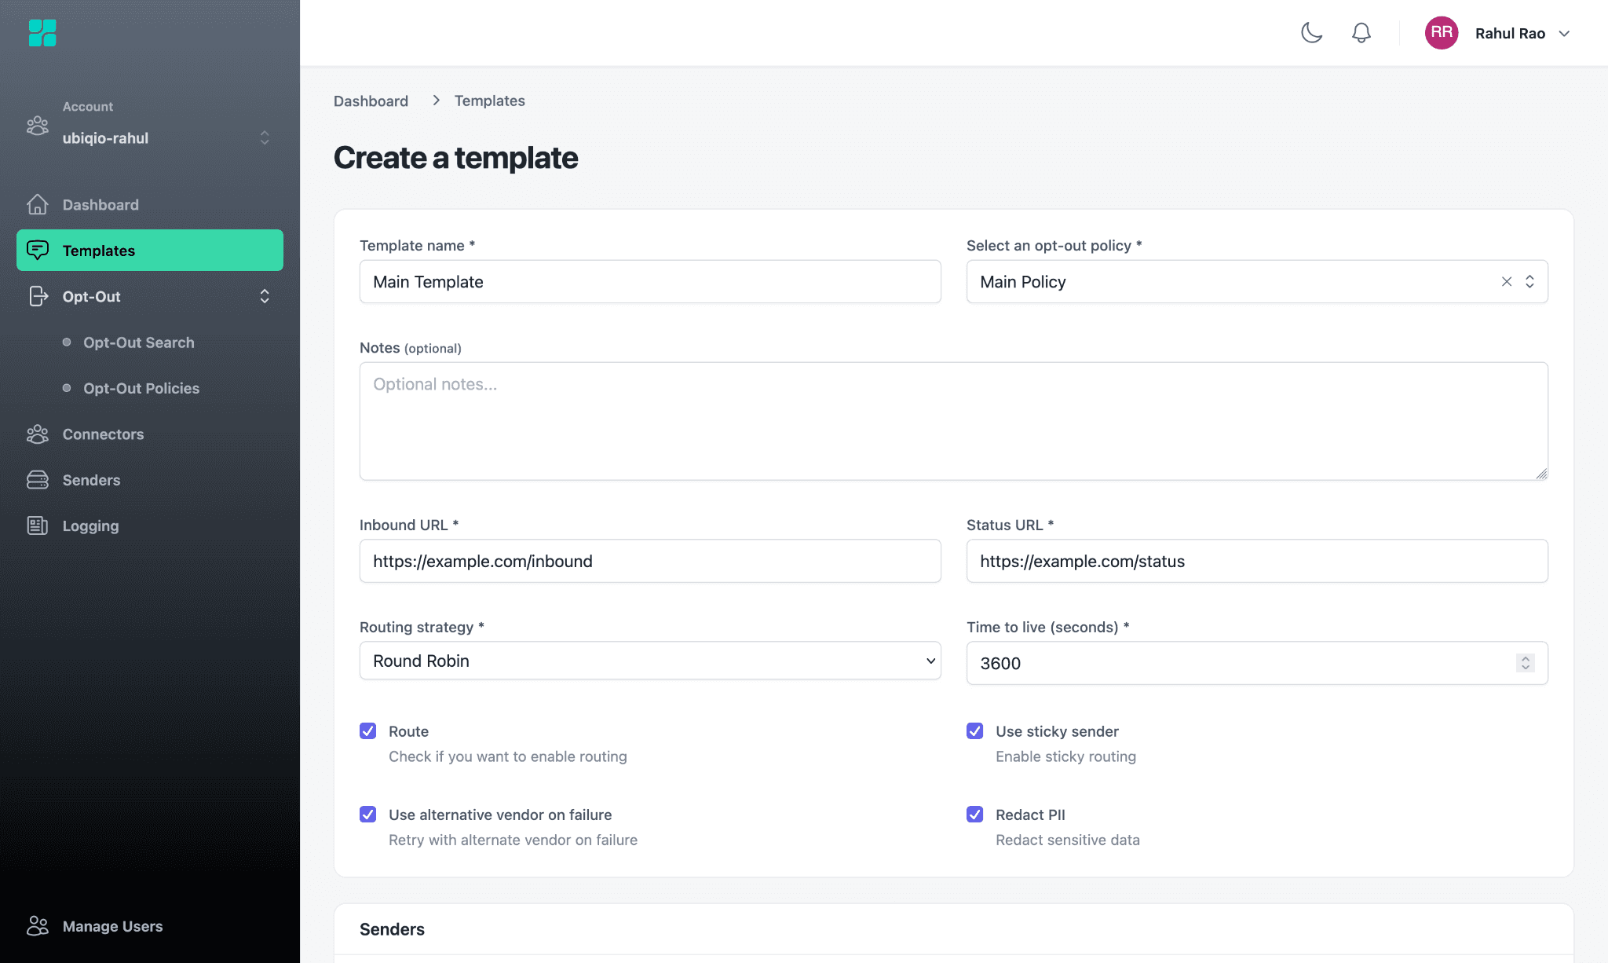
Task: Click the Connectors sidebar icon
Action: pyautogui.click(x=37, y=434)
